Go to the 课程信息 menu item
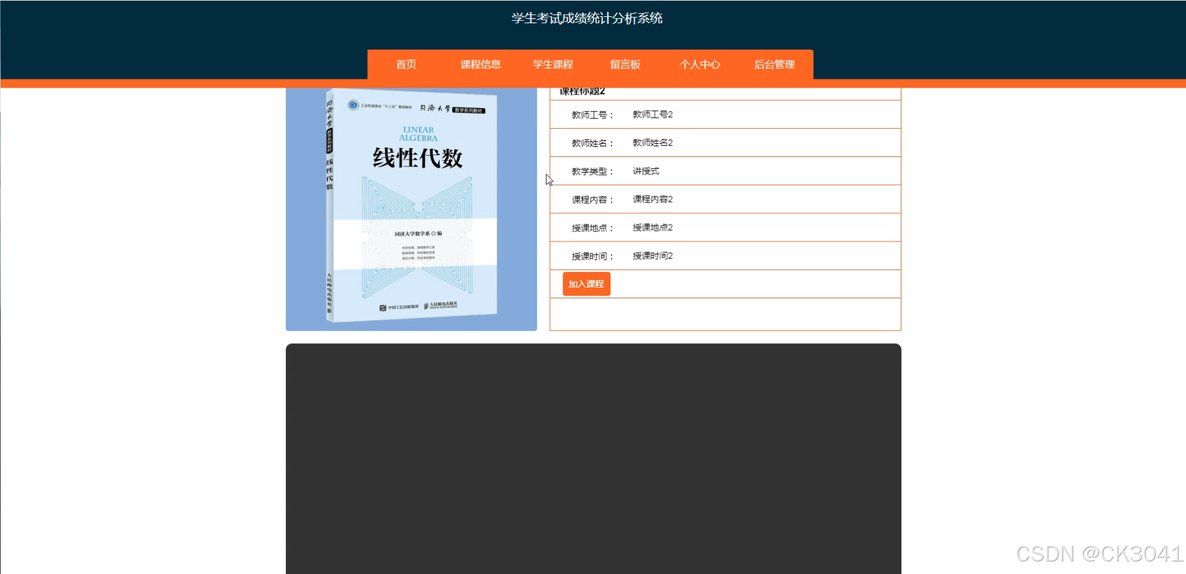Image resolution: width=1186 pixels, height=574 pixels. pyautogui.click(x=480, y=64)
